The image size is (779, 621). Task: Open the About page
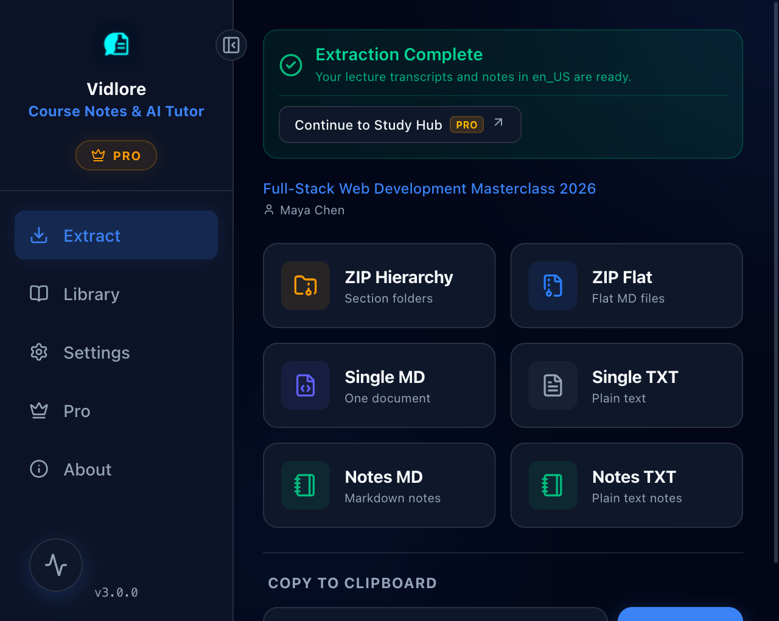coord(116,469)
